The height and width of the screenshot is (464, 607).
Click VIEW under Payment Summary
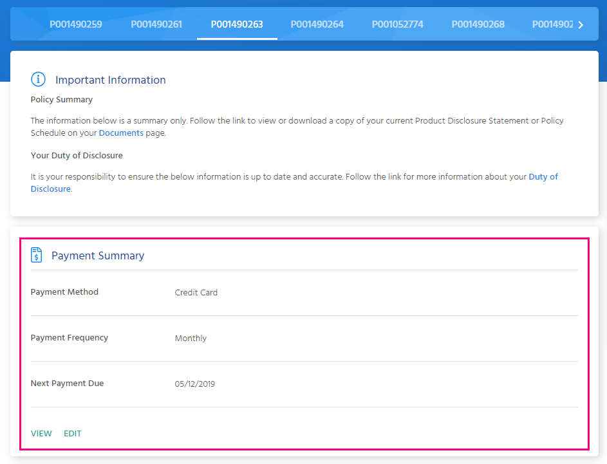[x=41, y=433]
